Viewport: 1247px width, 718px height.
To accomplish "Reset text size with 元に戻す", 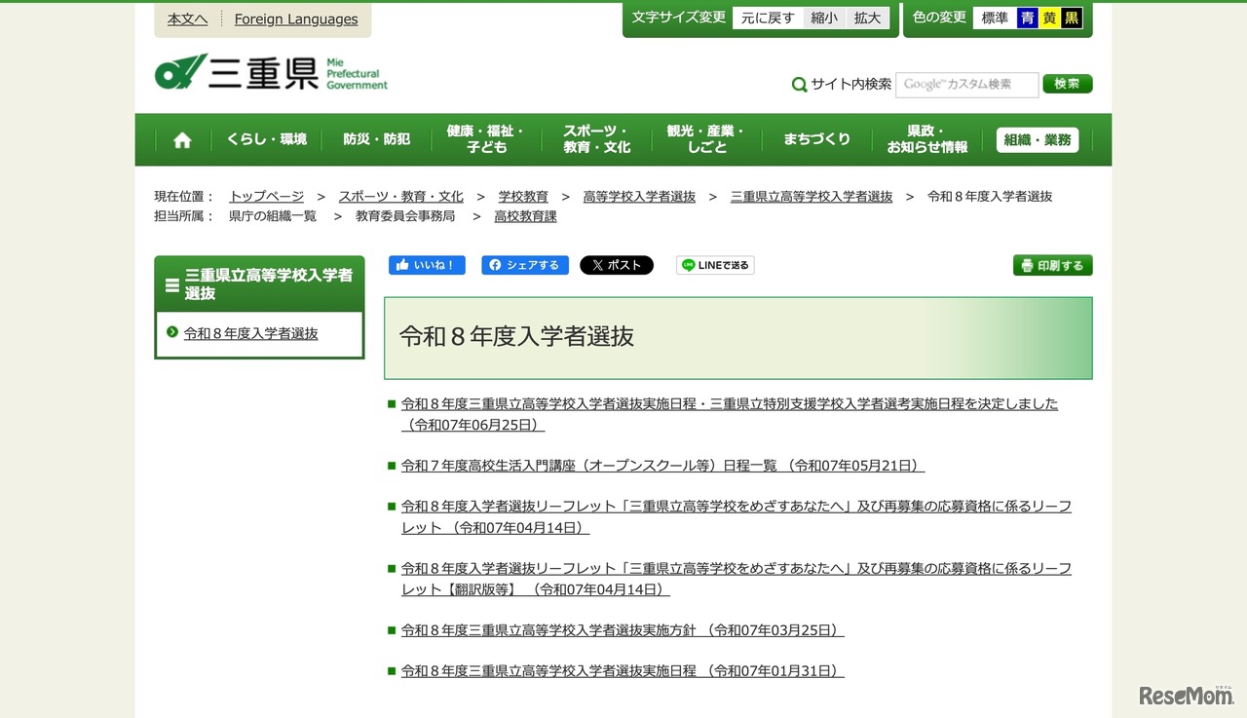I will (x=768, y=19).
